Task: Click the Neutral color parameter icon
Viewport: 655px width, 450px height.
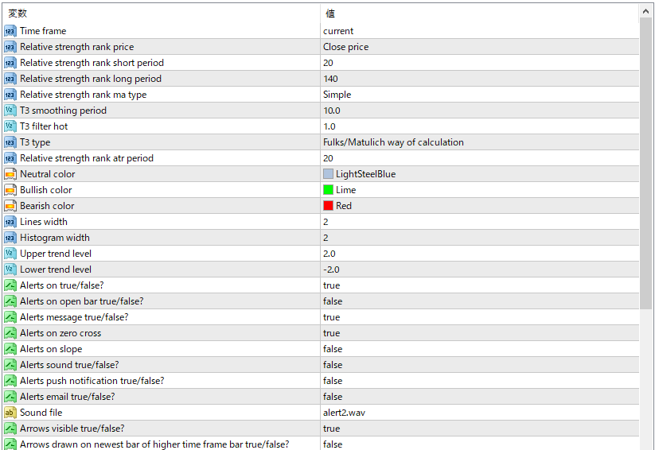Action: [x=10, y=174]
